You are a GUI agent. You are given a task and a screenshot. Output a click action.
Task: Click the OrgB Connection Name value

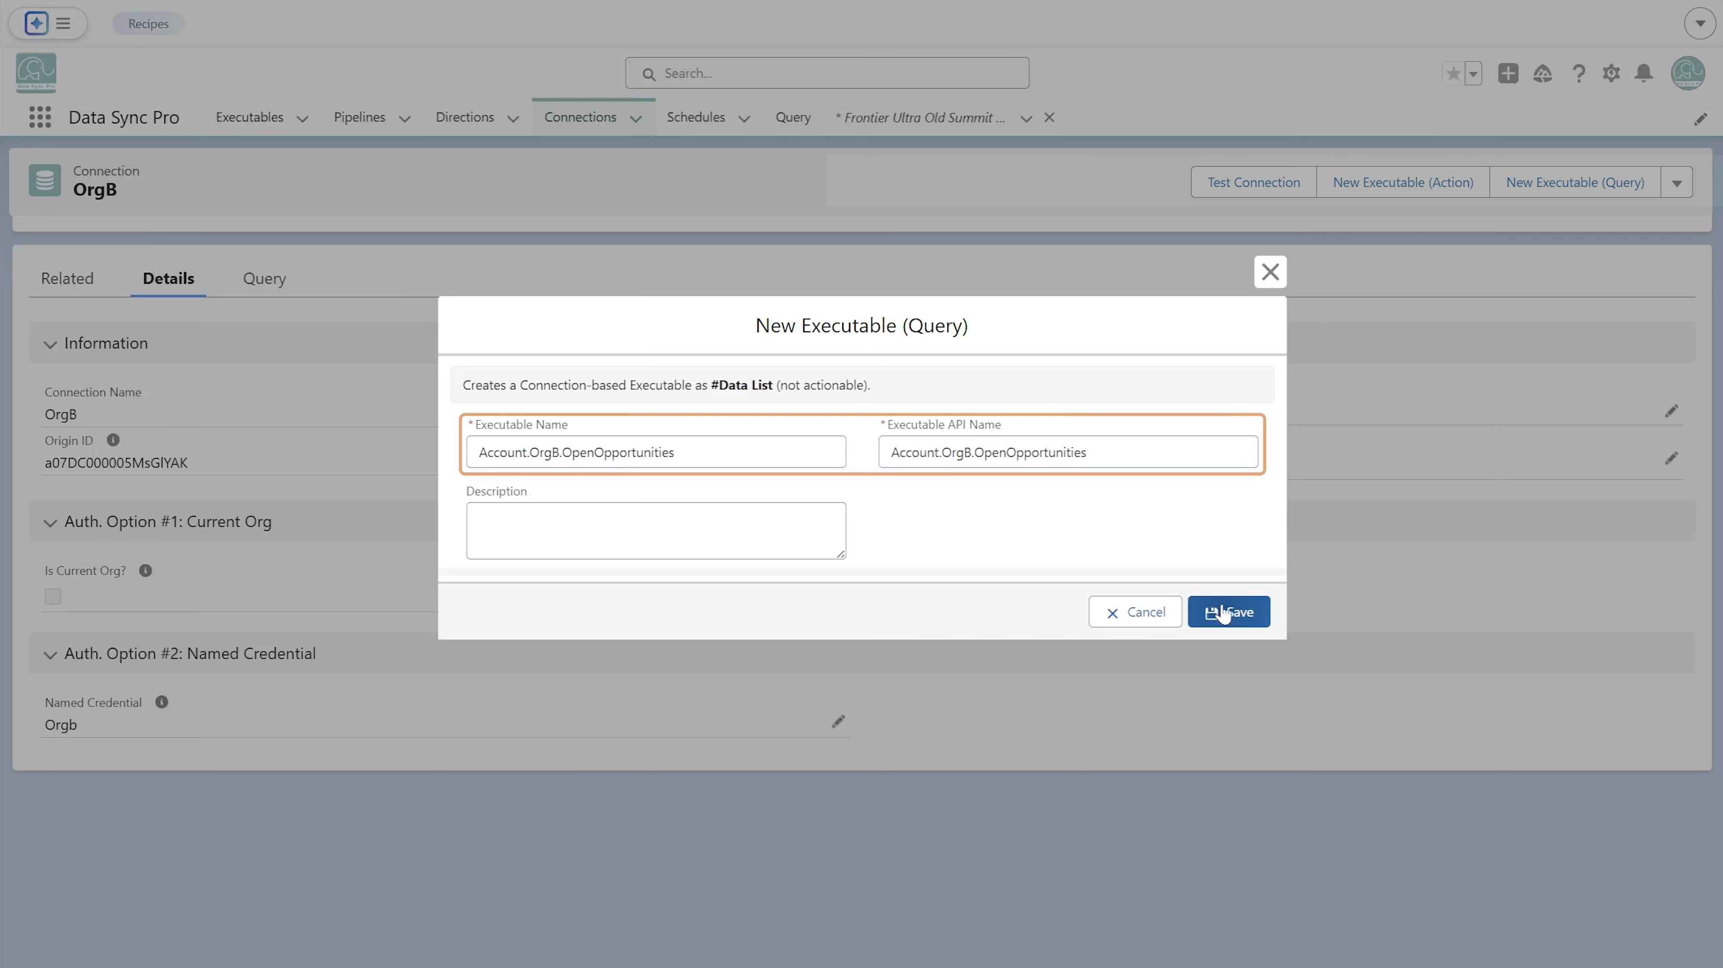coord(60,414)
